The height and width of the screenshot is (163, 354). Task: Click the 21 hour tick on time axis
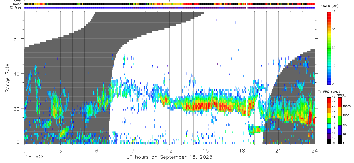coord(278,151)
